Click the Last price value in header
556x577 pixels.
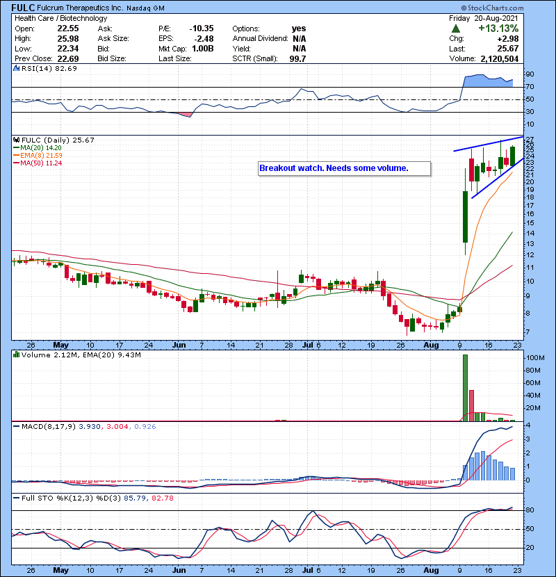point(508,49)
